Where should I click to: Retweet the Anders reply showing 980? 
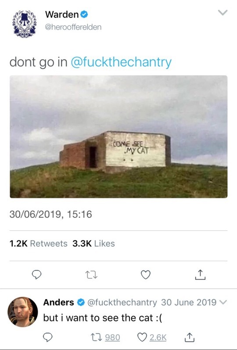(x=105, y=337)
